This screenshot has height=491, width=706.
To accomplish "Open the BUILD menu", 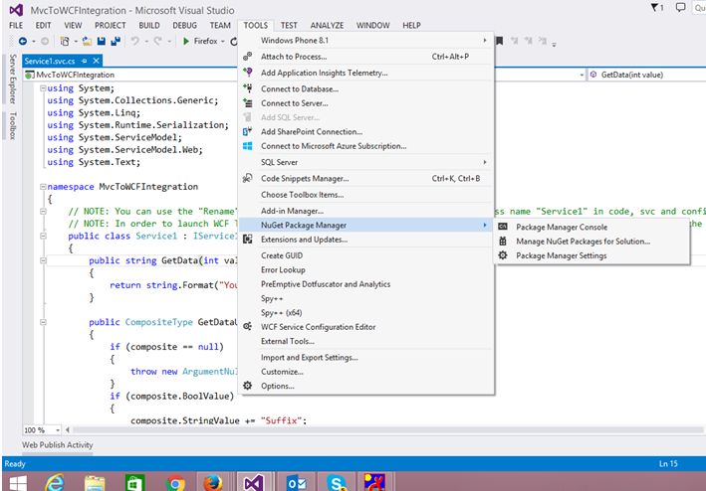I will pyautogui.click(x=149, y=26).
